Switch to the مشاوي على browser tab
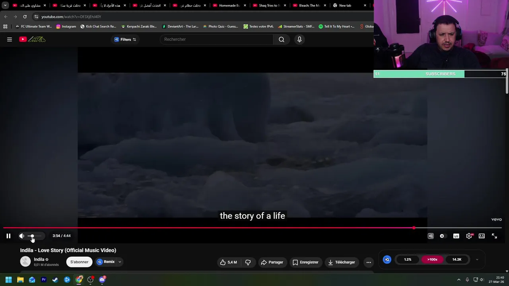This screenshot has height=286, width=509. pos(30,6)
